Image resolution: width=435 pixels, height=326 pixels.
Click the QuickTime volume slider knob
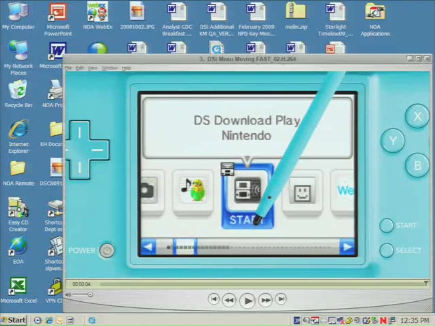[x=90, y=294]
